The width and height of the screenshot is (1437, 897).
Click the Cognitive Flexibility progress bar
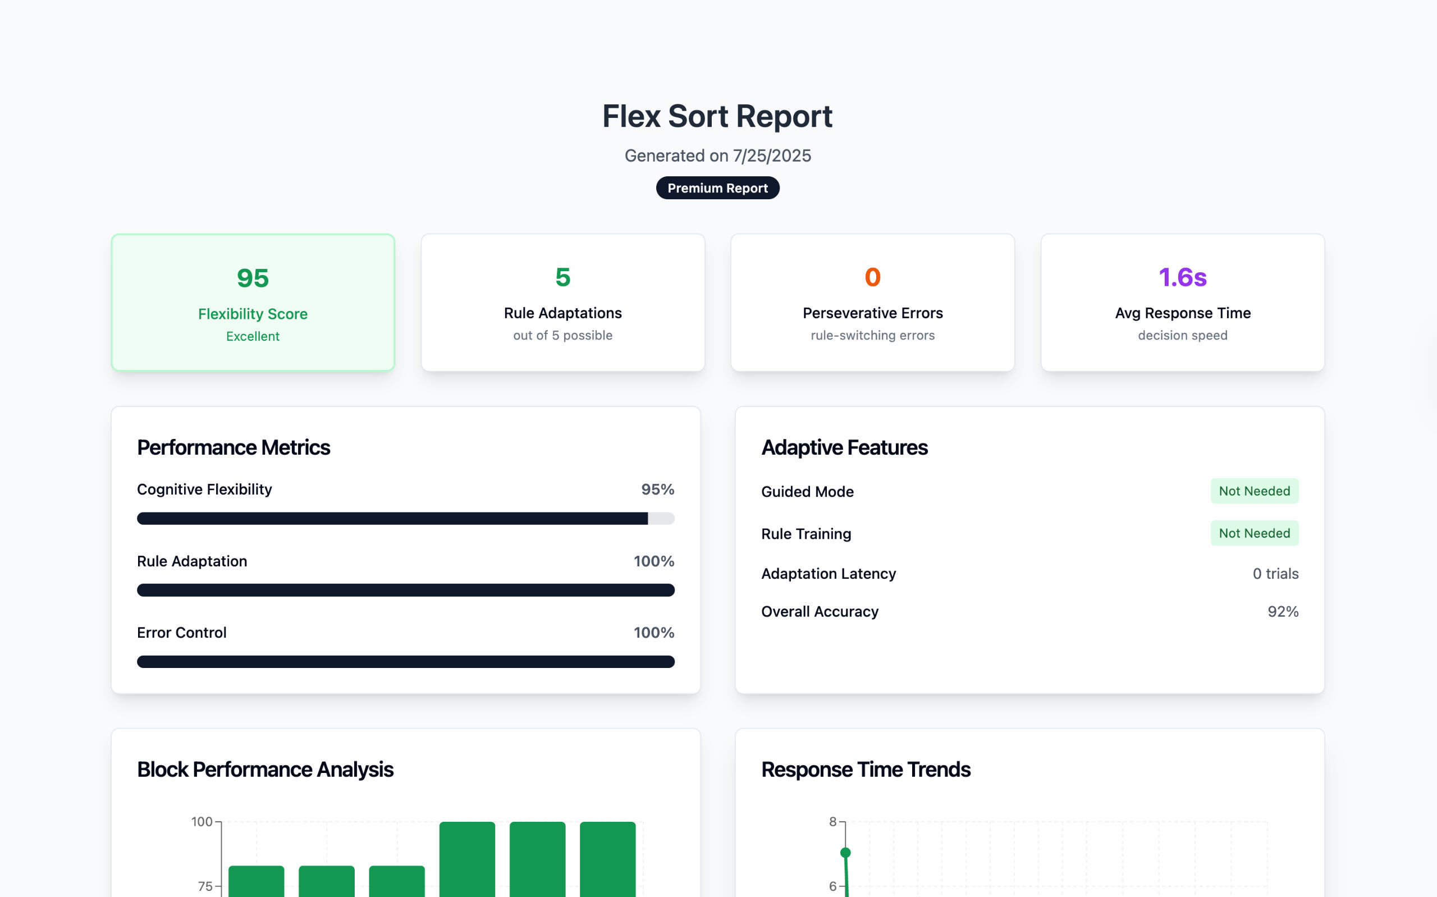406,519
